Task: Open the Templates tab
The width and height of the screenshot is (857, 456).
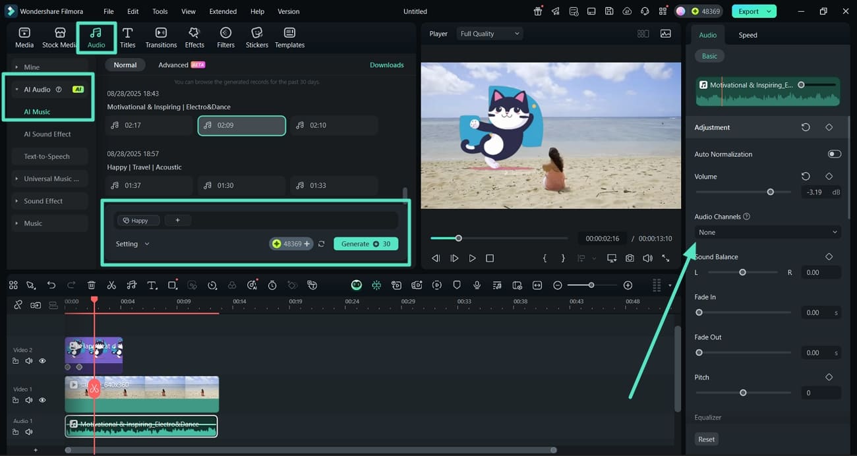Action: (x=289, y=38)
